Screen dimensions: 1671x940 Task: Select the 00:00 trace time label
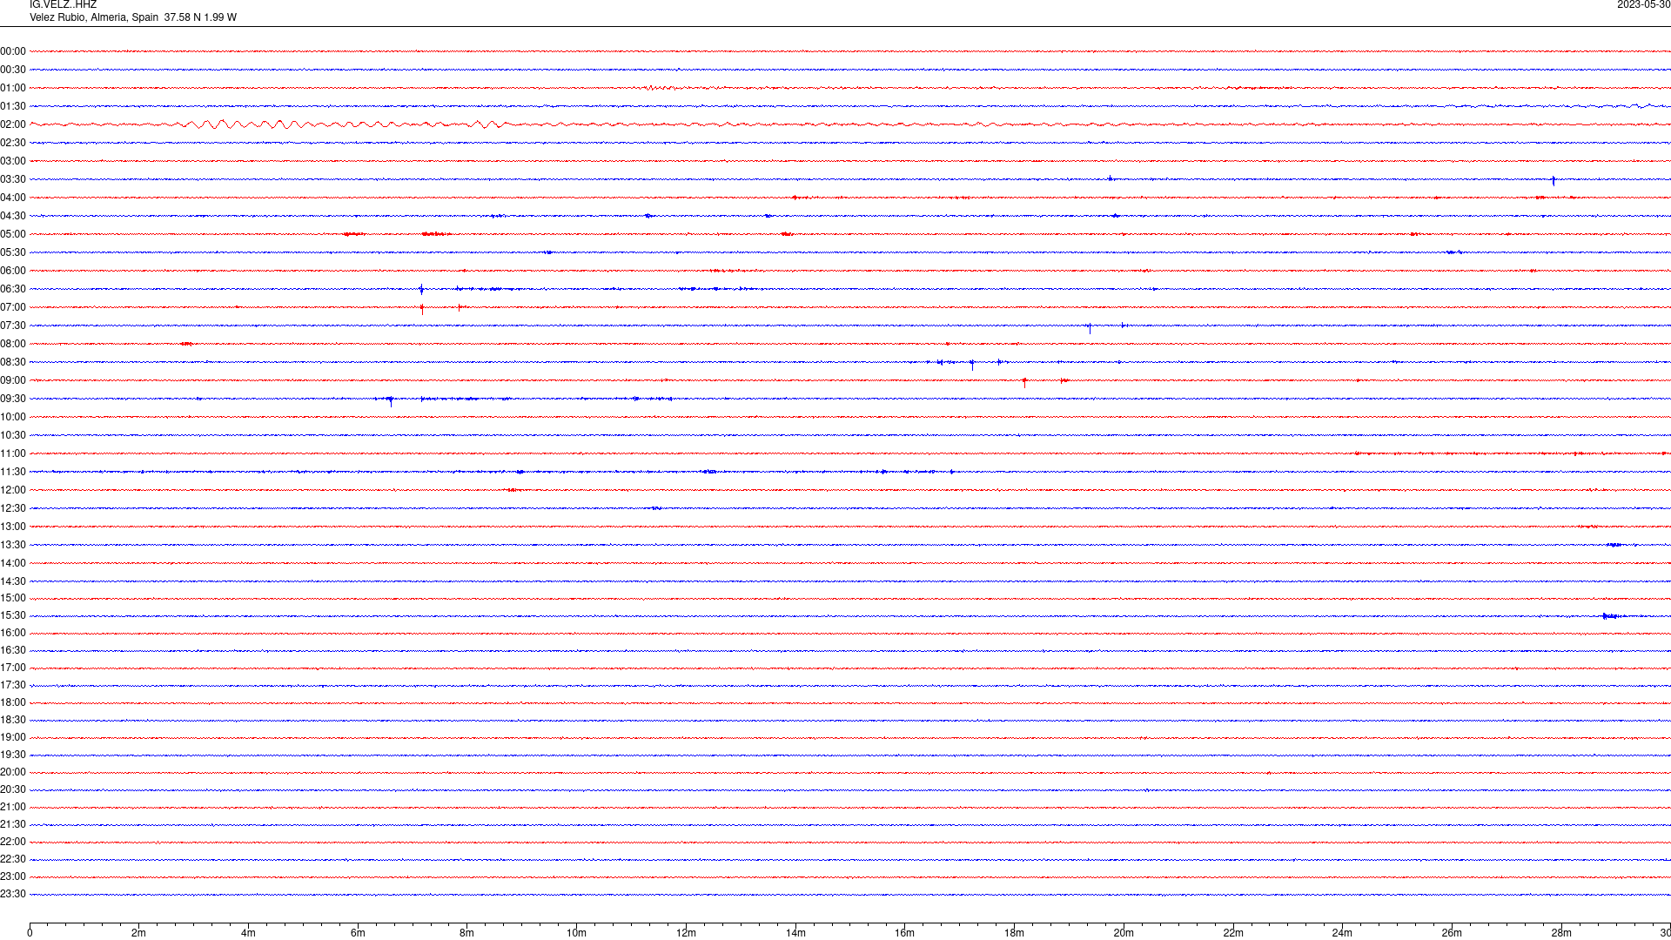[x=13, y=51]
